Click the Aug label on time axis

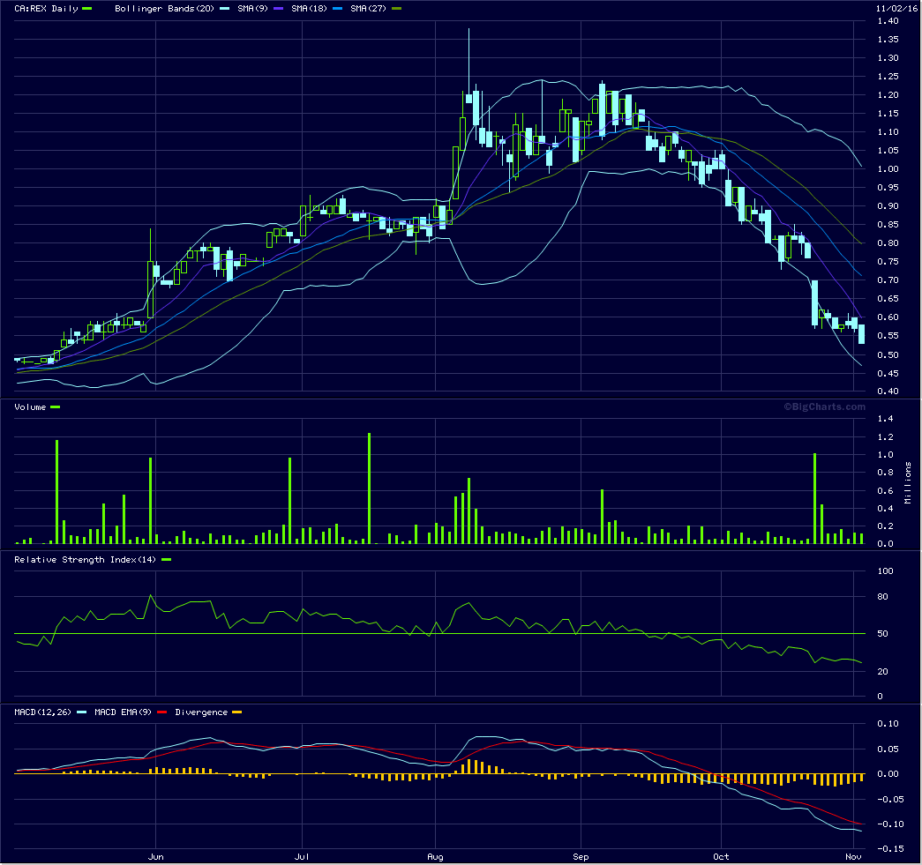435,857
